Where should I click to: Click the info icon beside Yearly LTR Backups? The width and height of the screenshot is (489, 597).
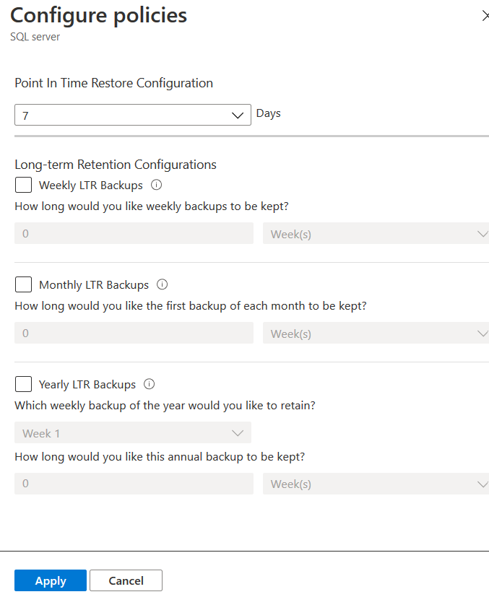pos(150,384)
